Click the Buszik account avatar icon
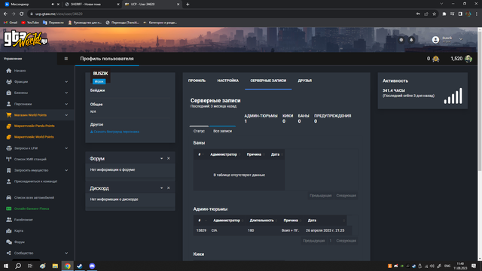The height and width of the screenshot is (271, 482). [x=435, y=40]
